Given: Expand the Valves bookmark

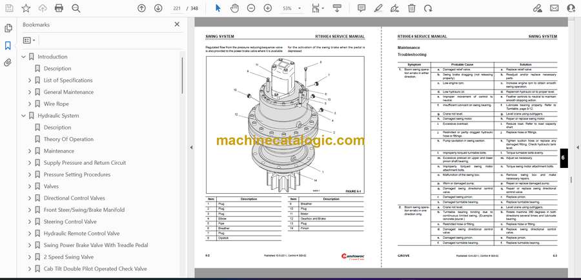Looking at the screenshot, I should coord(30,186).
